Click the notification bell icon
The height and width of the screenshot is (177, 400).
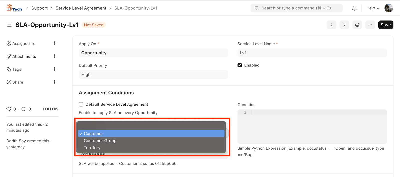pos(354,8)
